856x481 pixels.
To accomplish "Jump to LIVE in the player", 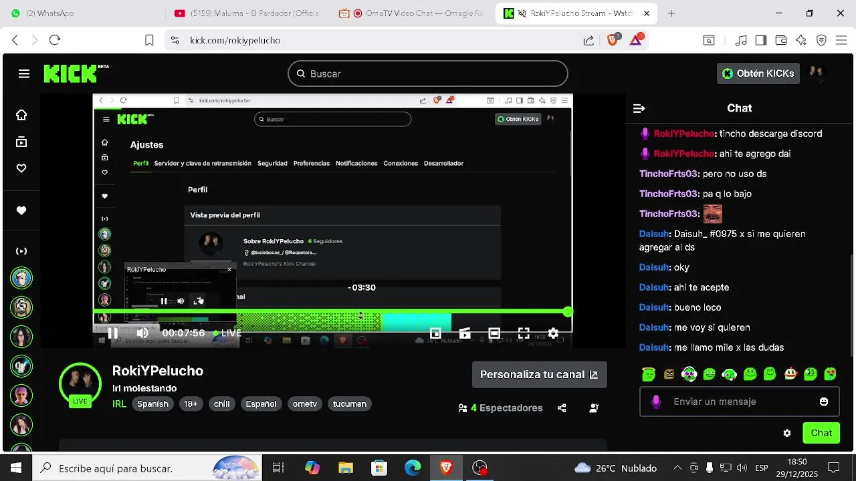I will coord(227,333).
